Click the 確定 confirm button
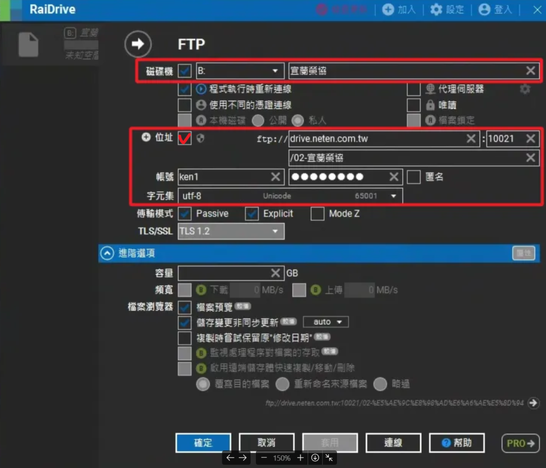Image resolution: width=546 pixels, height=468 pixels. 203,443
